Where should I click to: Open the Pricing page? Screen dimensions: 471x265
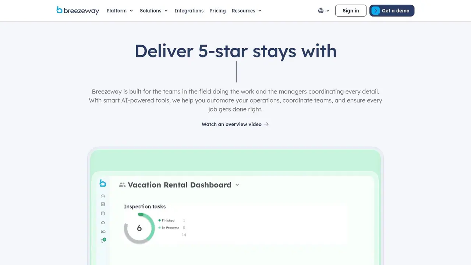pos(217,11)
